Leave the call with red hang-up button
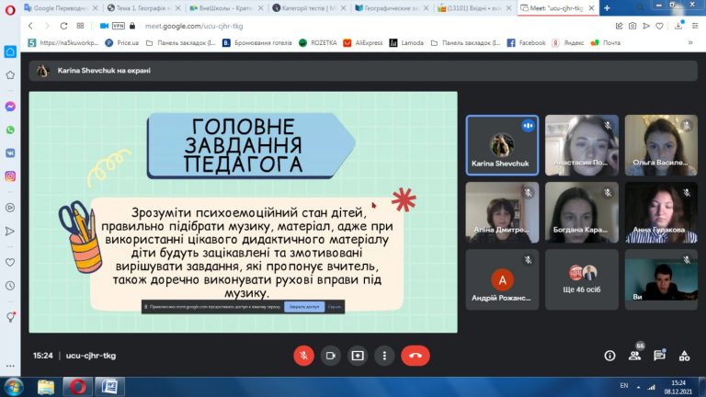Image resolution: width=706 pixels, height=397 pixels. click(x=416, y=356)
